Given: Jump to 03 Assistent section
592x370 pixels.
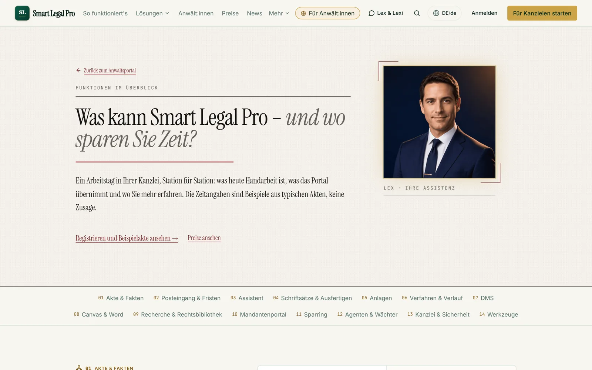Looking at the screenshot, I should click(247, 298).
